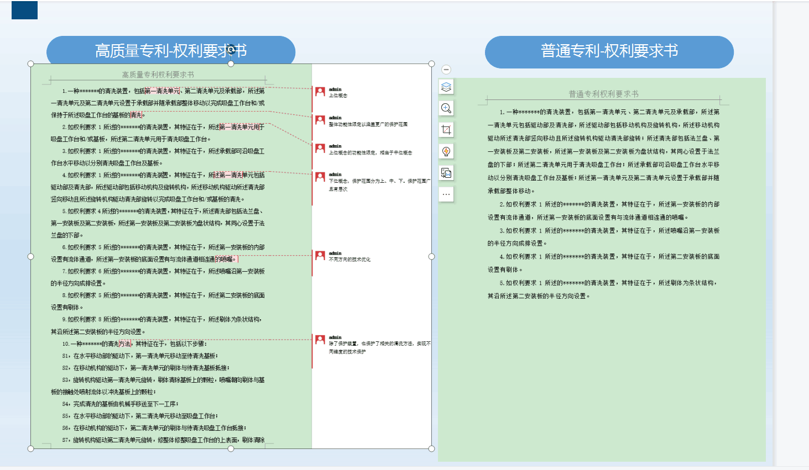Click the admin avatar beside comment 上位概念
This screenshot has width=809, height=470.
coord(320,92)
